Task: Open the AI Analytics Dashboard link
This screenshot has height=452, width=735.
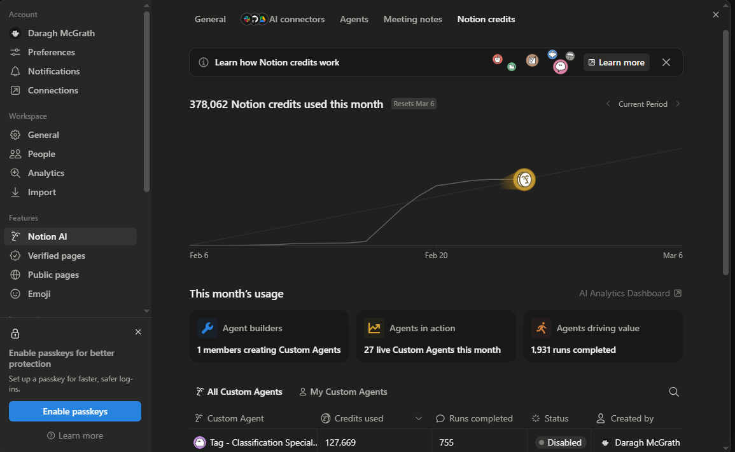Action: coord(630,293)
